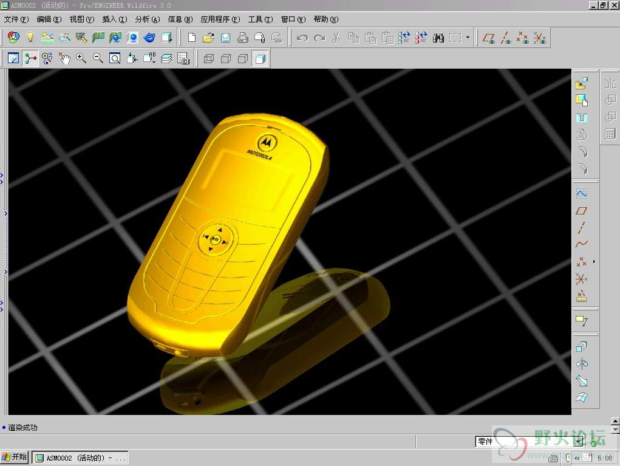Click the 开始 Start button
The height and width of the screenshot is (466, 620).
click(15, 457)
